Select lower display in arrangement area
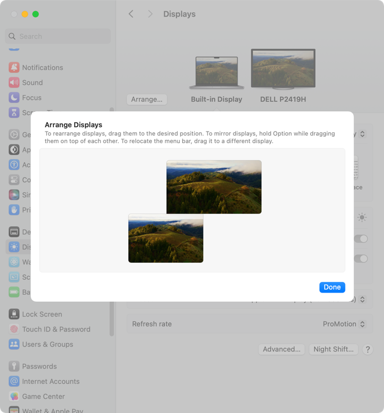Image resolution: width=384 pixels, height=413 pixels. [x=166, y=238]
